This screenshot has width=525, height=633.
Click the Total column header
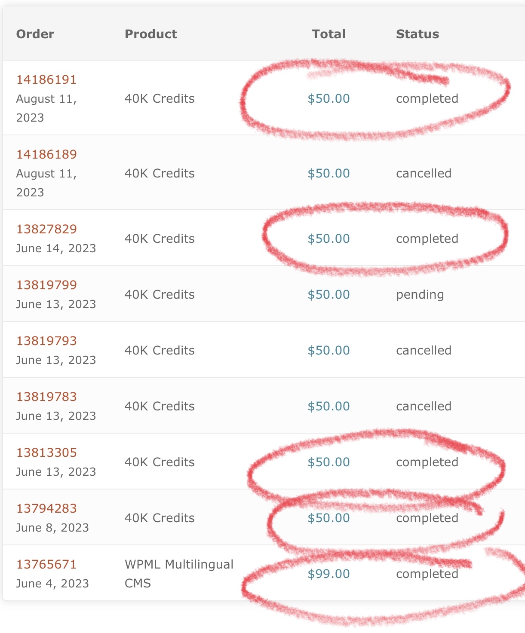coord(329,34)
